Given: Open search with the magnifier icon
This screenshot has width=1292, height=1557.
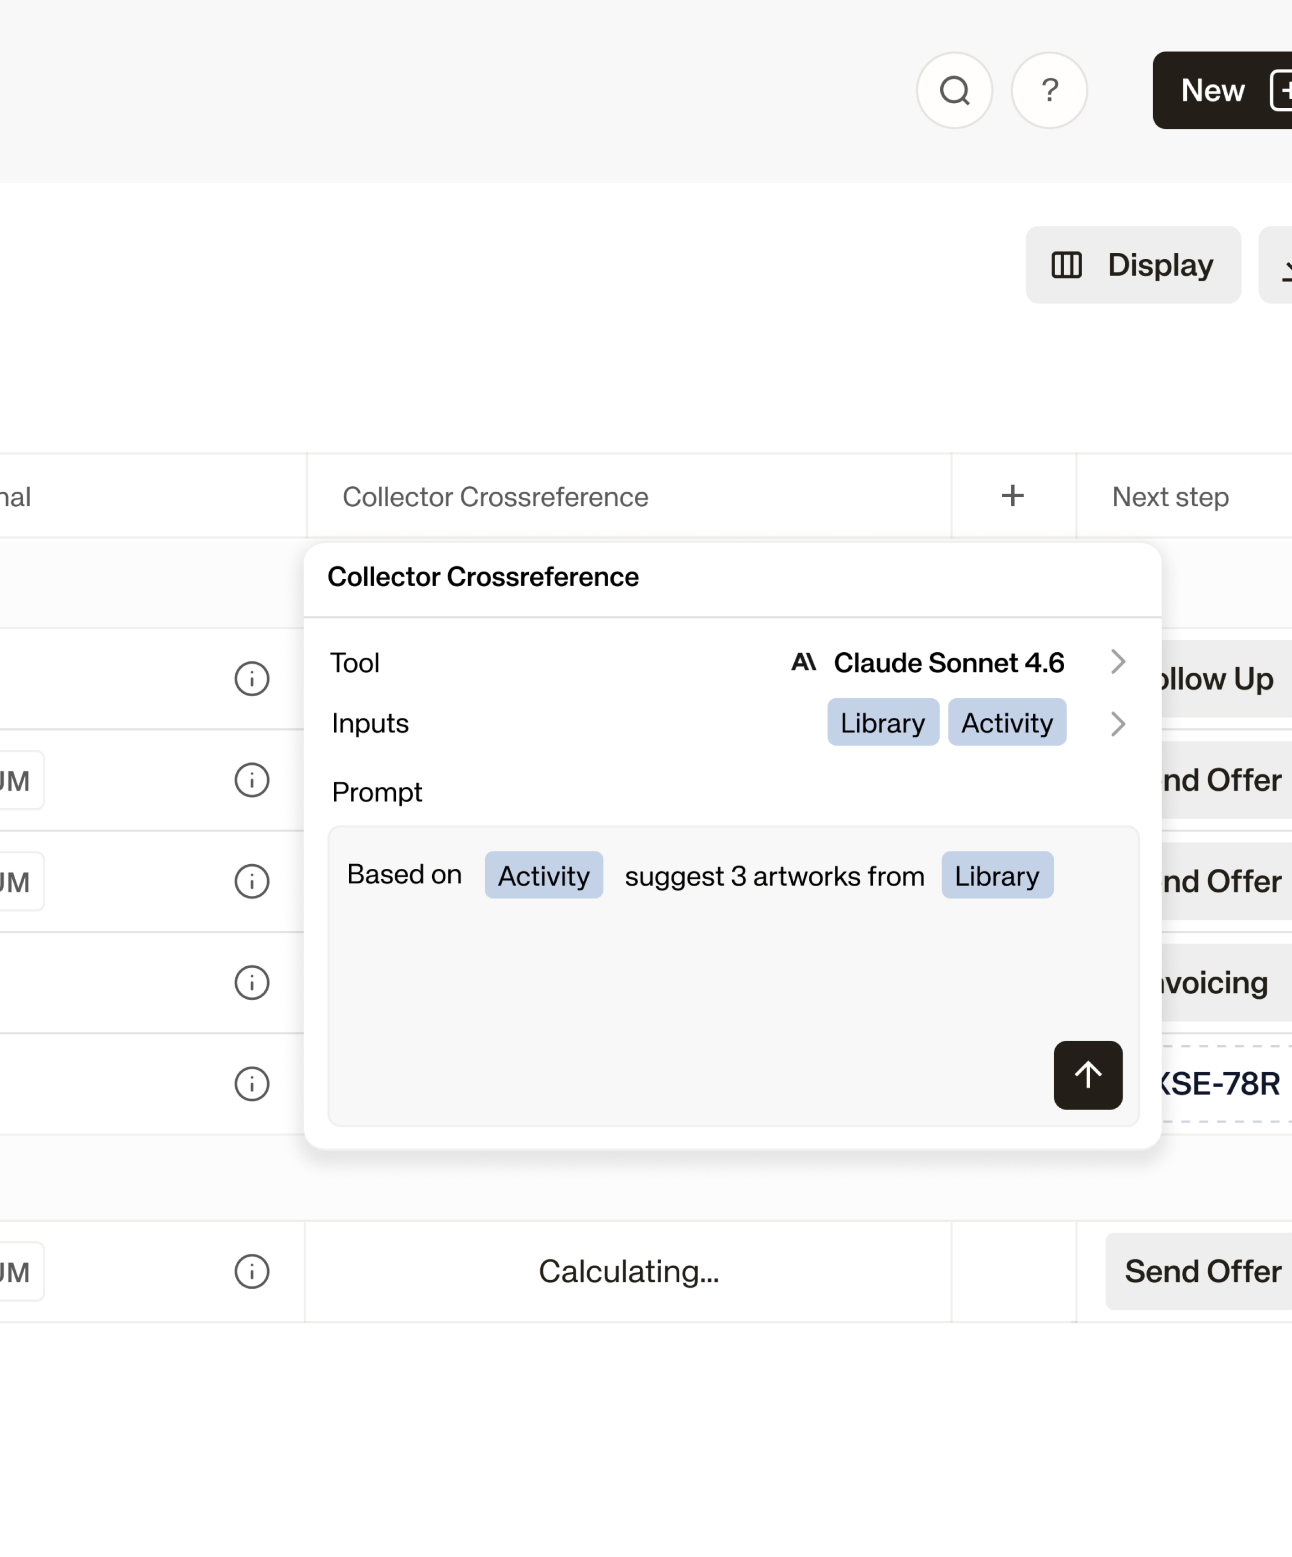Looking at the screenshot, I should [954, 90].
